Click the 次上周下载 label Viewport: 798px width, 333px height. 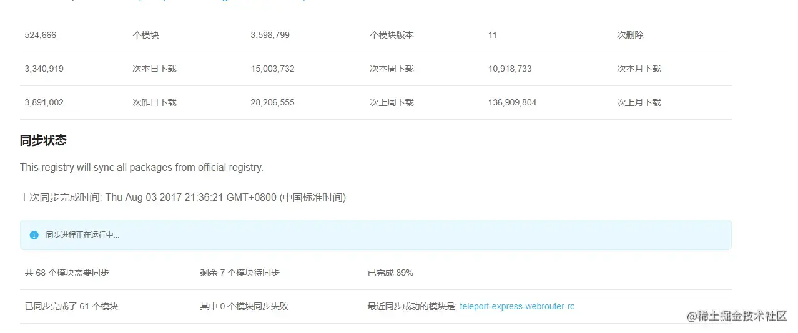[x=392, y=102]
